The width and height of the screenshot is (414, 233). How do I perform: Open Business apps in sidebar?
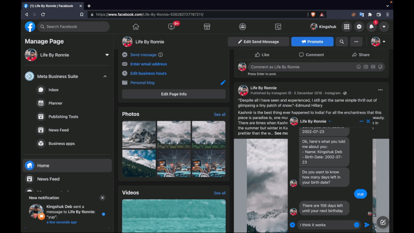pos(61,144)
